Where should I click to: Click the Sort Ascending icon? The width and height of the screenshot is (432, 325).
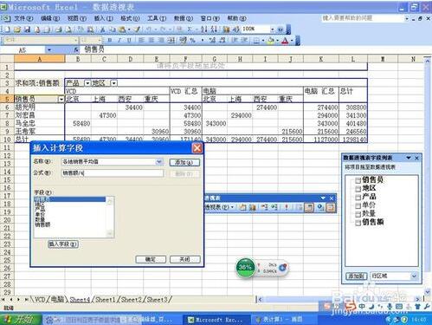click(x=204, y=29)
